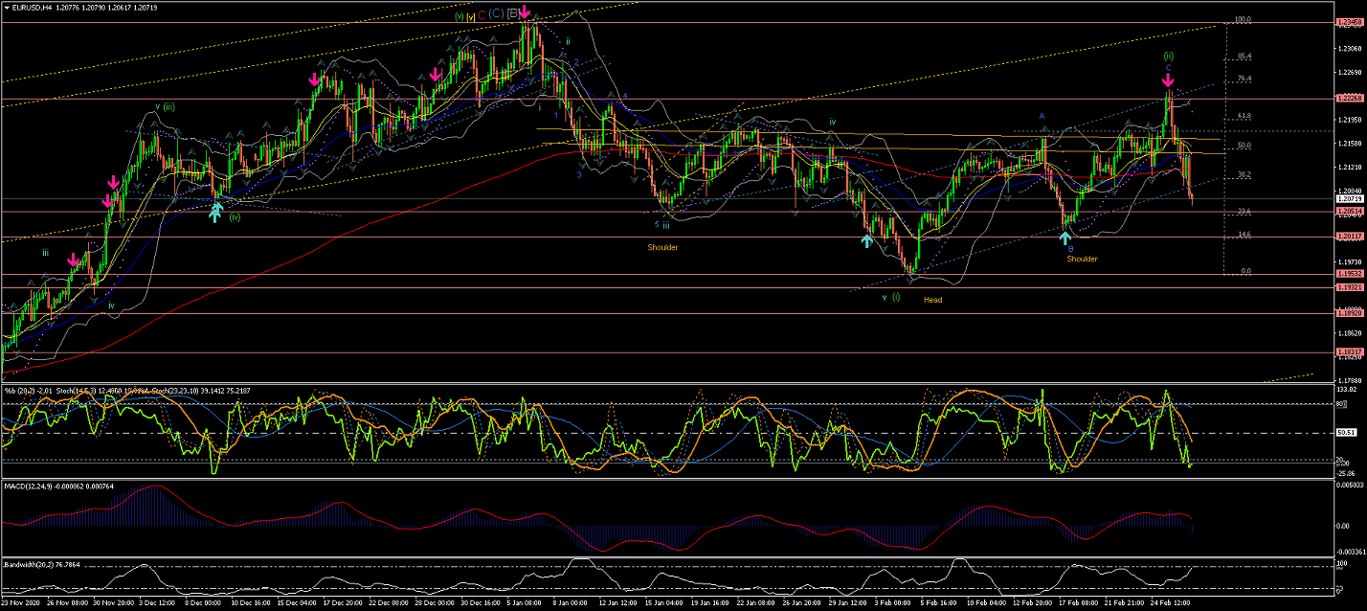Select the [B] wave label at top
Image resolution: width=1367 pixels, height=611 pixels.
tap(514, 13)
